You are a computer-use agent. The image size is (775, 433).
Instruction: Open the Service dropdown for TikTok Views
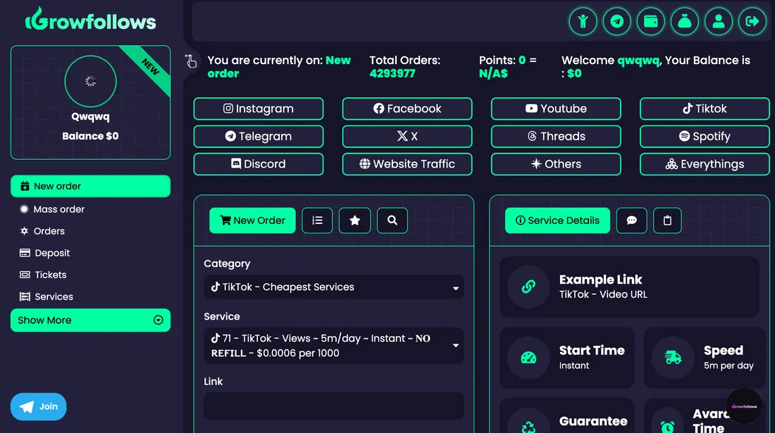pyautogui.click(x=333, y=346)
